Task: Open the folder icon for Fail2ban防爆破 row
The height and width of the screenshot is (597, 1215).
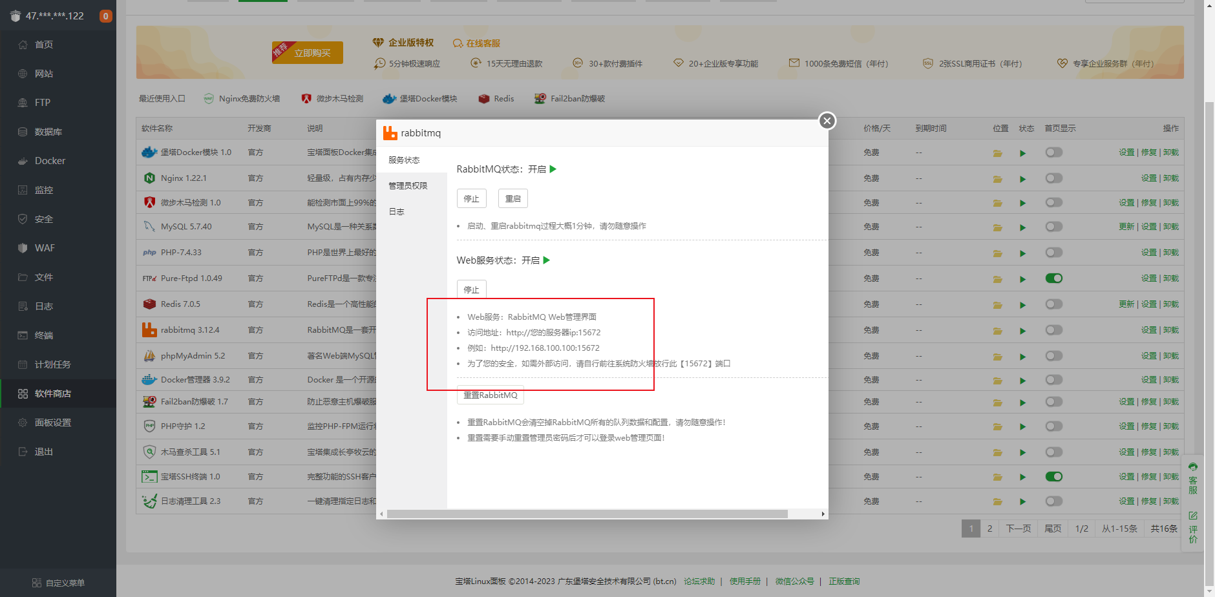Action: click(x=998, y=403)
